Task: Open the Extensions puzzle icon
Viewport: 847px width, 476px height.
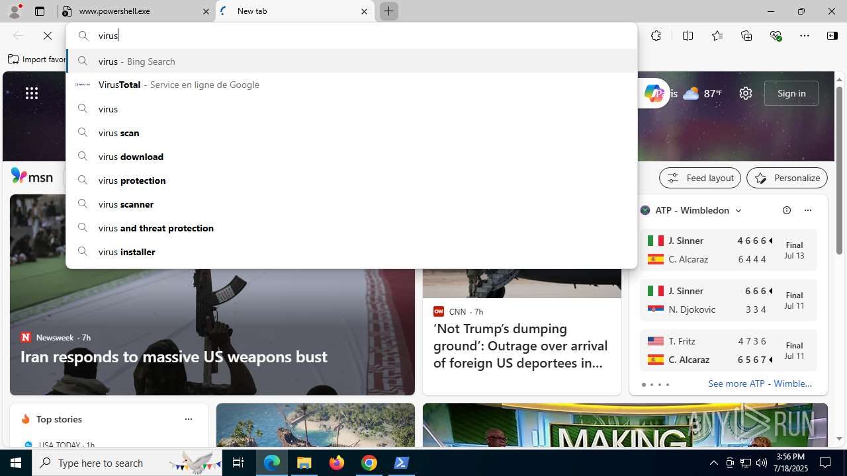Action: [x=656, y=36]
